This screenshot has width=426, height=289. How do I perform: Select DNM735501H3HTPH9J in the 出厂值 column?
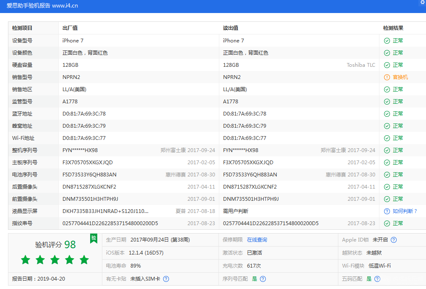pyautogui.click(x=90, y=199)
